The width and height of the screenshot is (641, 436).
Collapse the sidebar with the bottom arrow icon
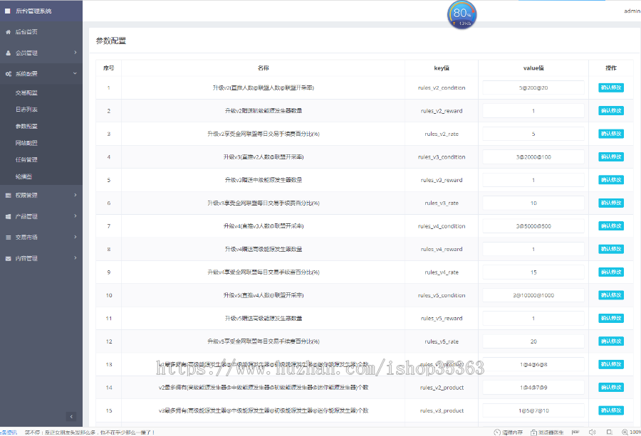tap(71, 416)
